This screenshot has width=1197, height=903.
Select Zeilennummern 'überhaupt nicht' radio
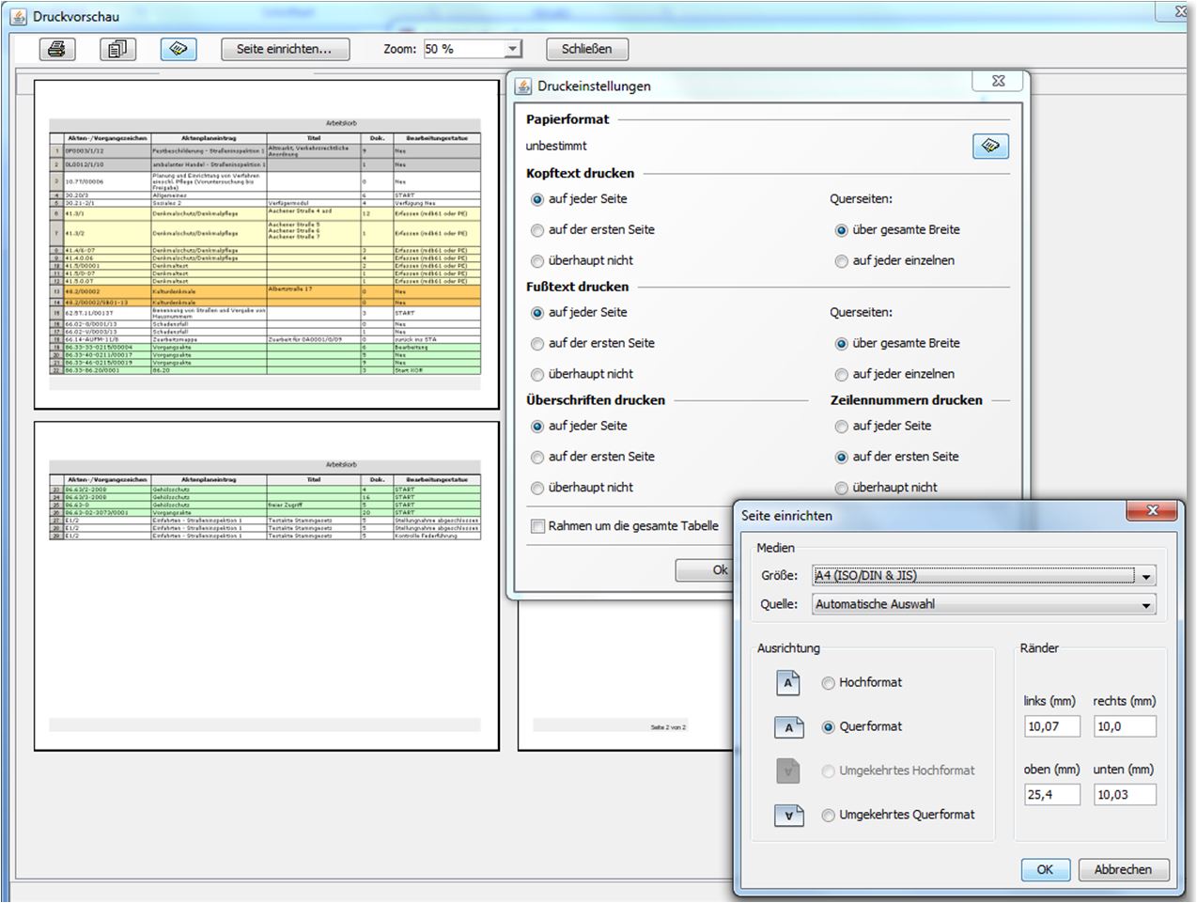(x=842, y=489)
